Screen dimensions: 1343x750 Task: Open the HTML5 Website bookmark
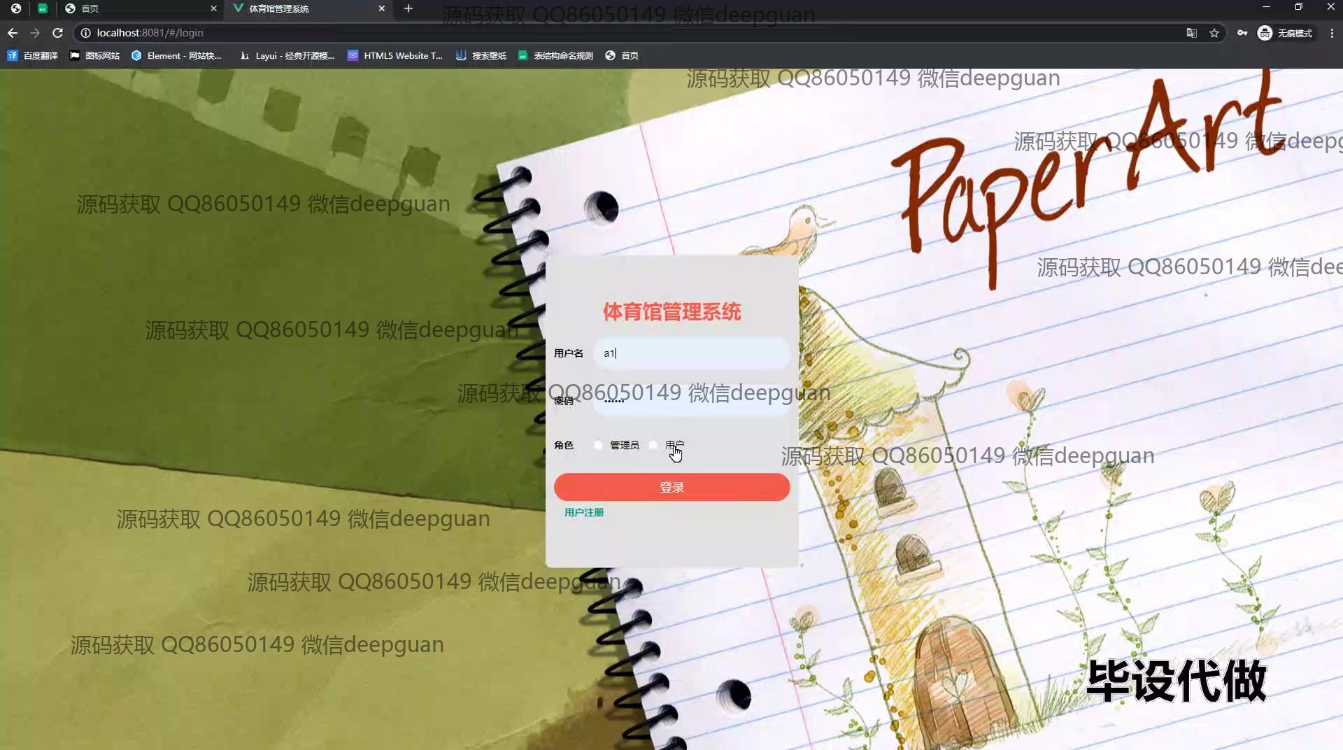pyautogui.click(x=395, y=55)
